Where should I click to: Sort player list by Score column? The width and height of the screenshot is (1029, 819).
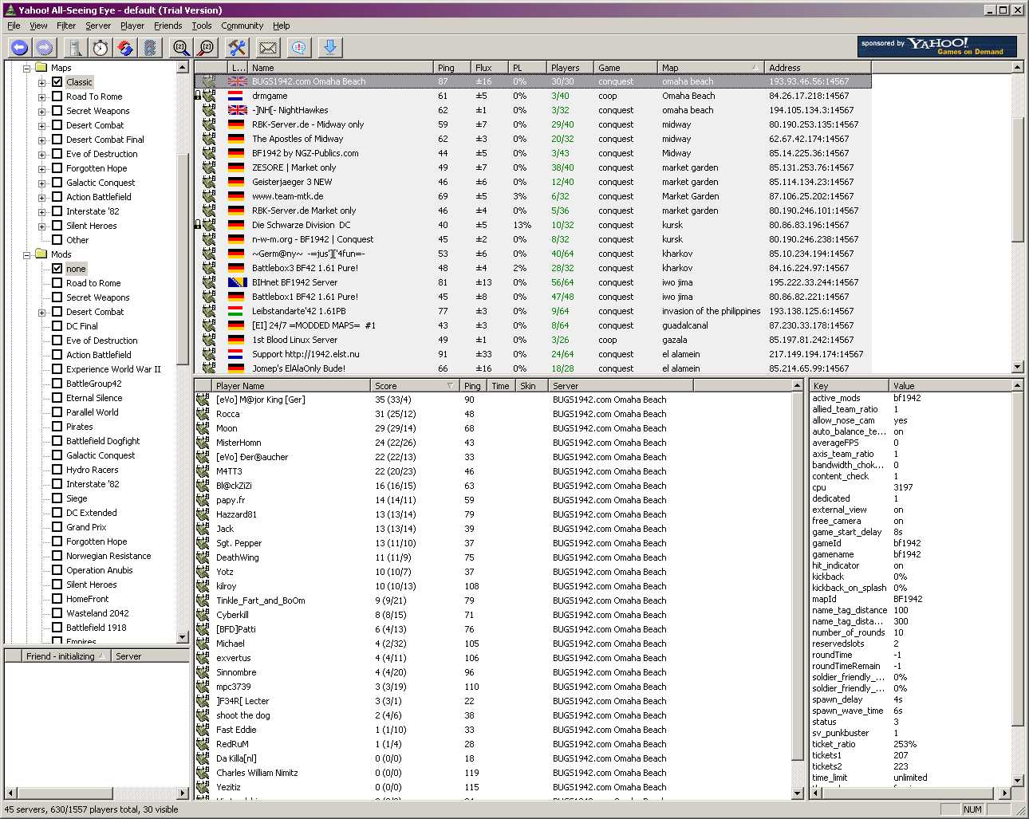(415, 385)
